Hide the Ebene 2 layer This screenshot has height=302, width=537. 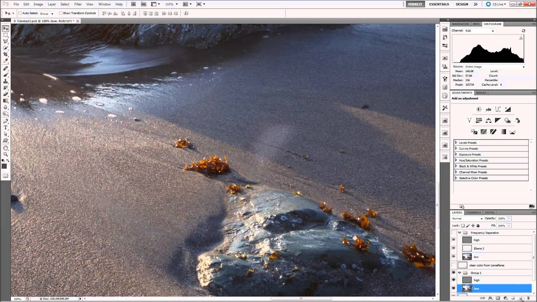coord(453,248)
